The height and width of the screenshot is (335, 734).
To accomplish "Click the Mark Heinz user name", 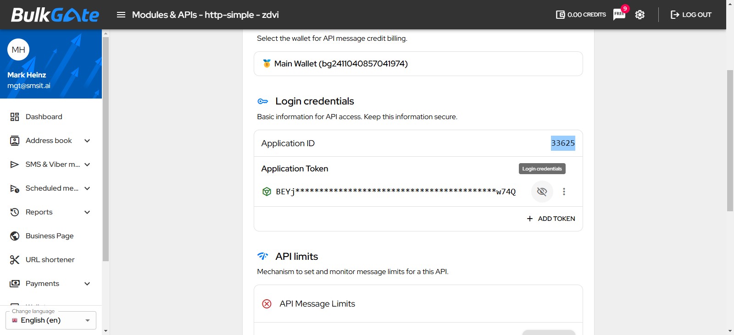I will click(27, 75).
